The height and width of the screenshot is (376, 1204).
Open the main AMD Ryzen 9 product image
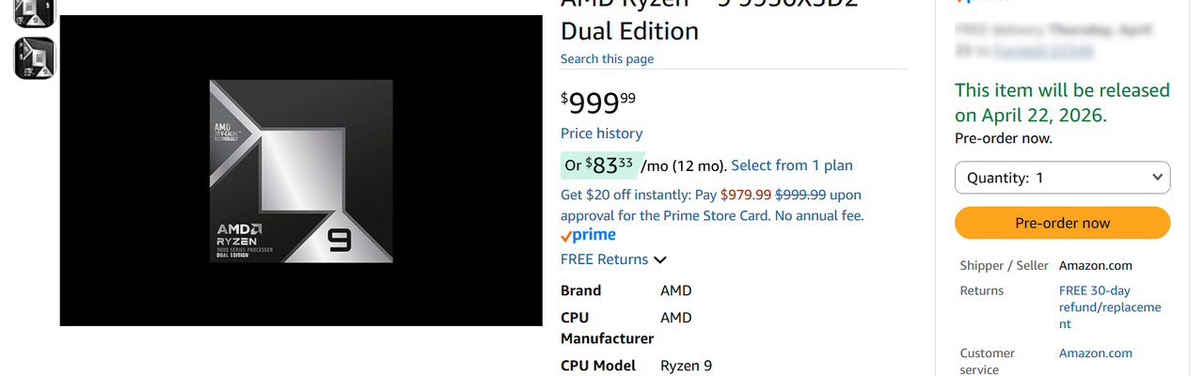pos(301,171)
